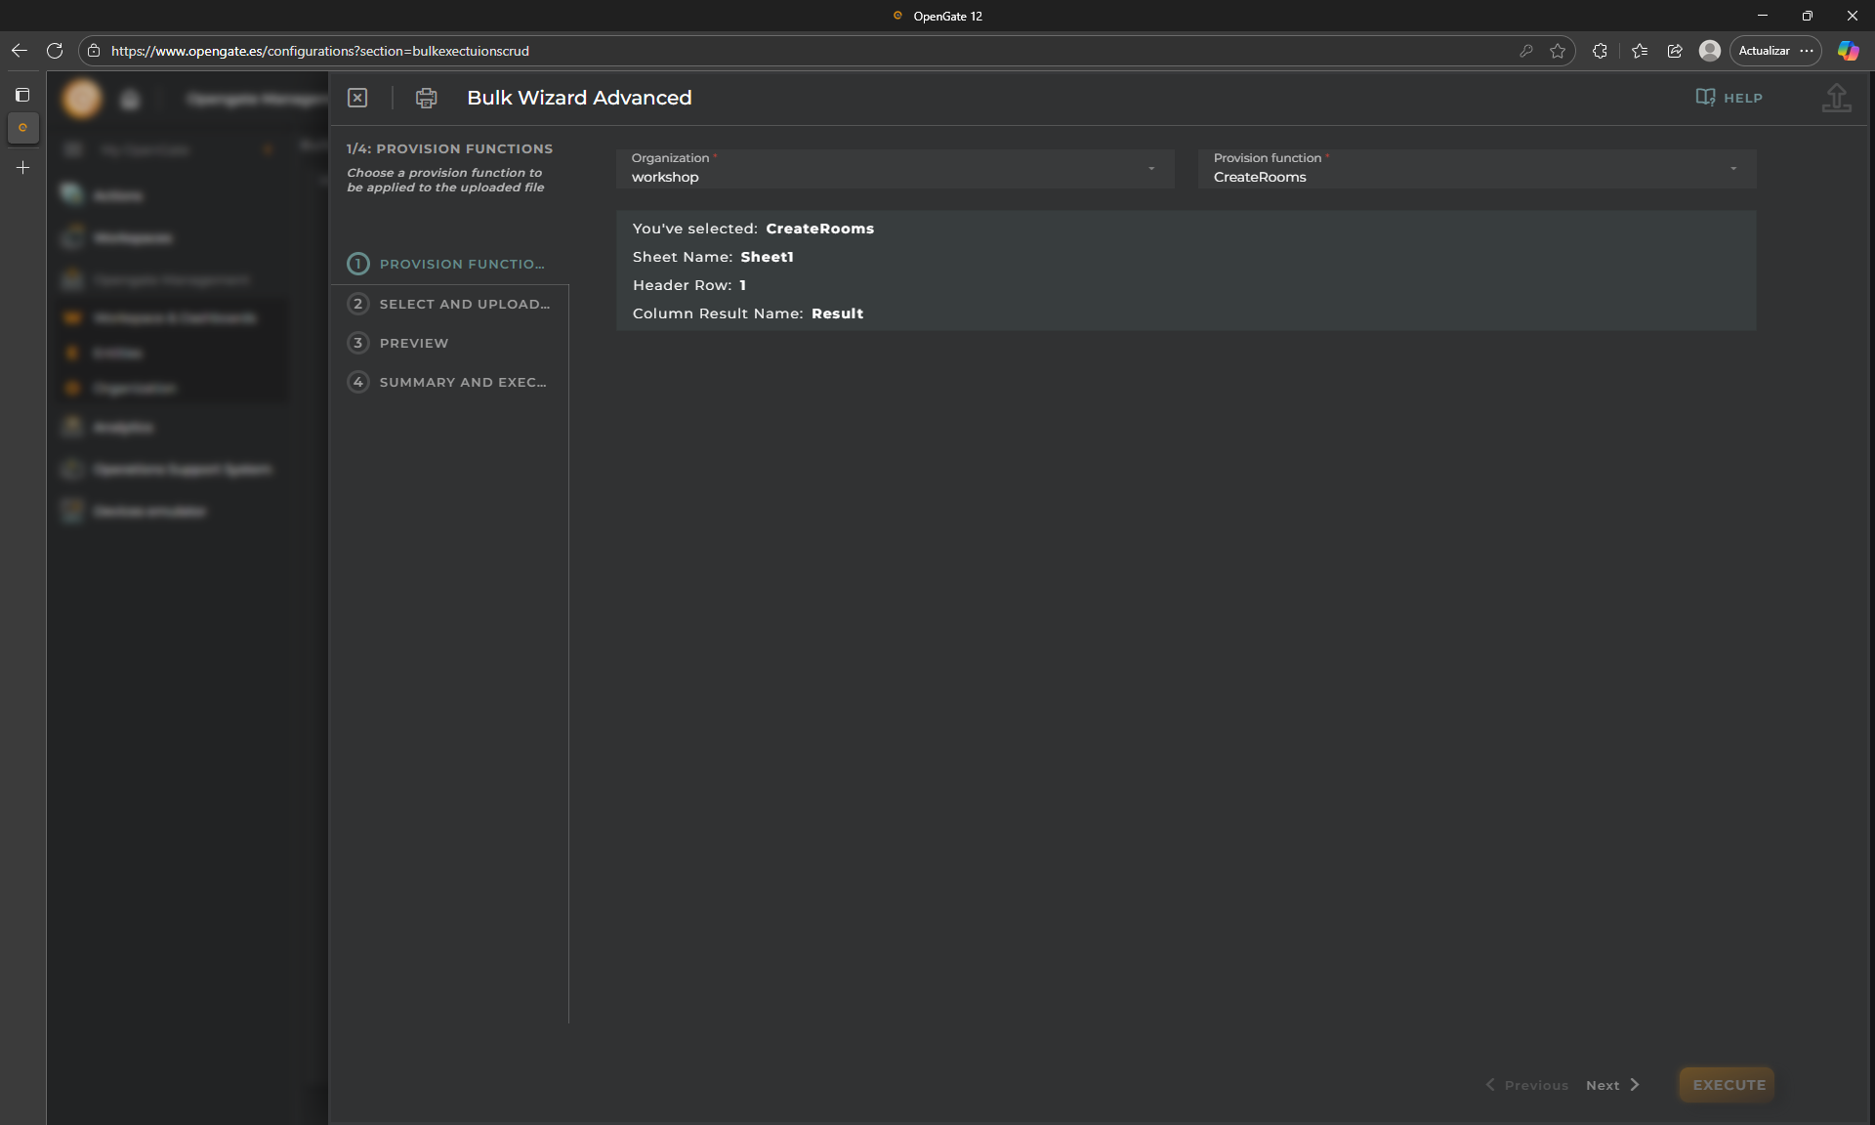Open new vertical tab plus icon
This screenshot has height=1125, width=1875.
[x=22, y=168]
